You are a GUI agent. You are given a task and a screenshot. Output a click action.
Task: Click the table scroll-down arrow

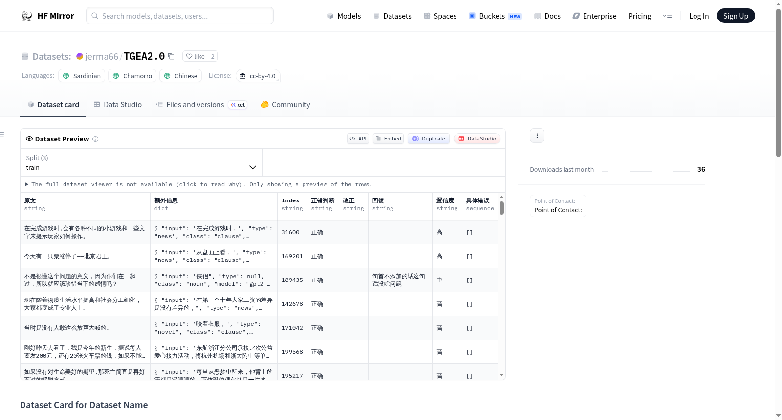coord(501,375)
